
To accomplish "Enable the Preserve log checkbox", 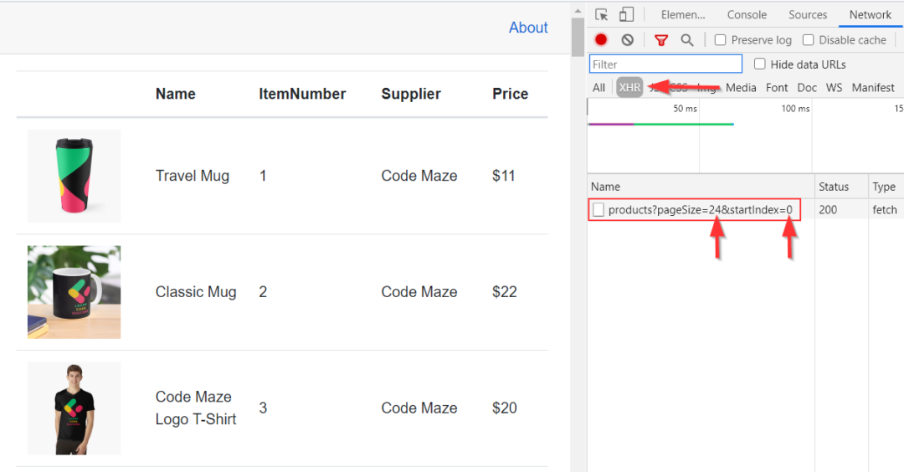I will [721, 40].
